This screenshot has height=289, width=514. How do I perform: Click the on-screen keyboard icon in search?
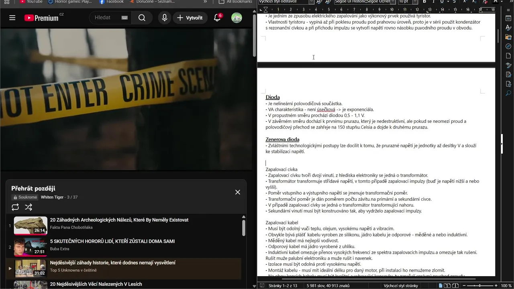(124, 18)
